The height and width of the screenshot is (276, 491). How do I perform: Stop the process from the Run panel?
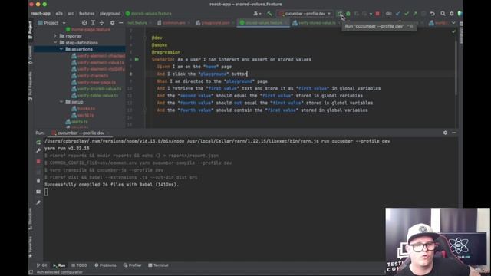(38, 162)
